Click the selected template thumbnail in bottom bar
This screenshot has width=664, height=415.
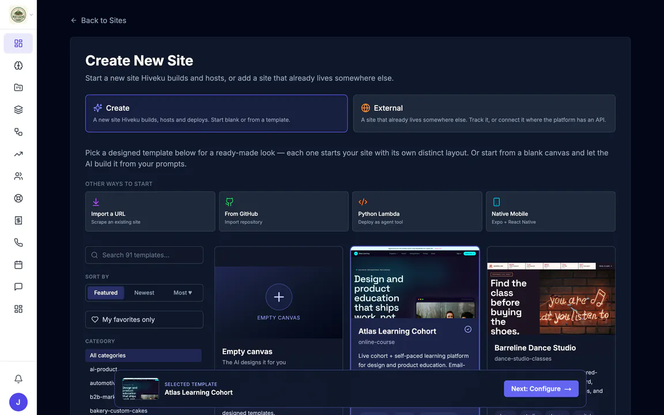(x=140, y=388)
